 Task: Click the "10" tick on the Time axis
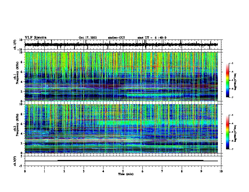(x=221, y=171)
